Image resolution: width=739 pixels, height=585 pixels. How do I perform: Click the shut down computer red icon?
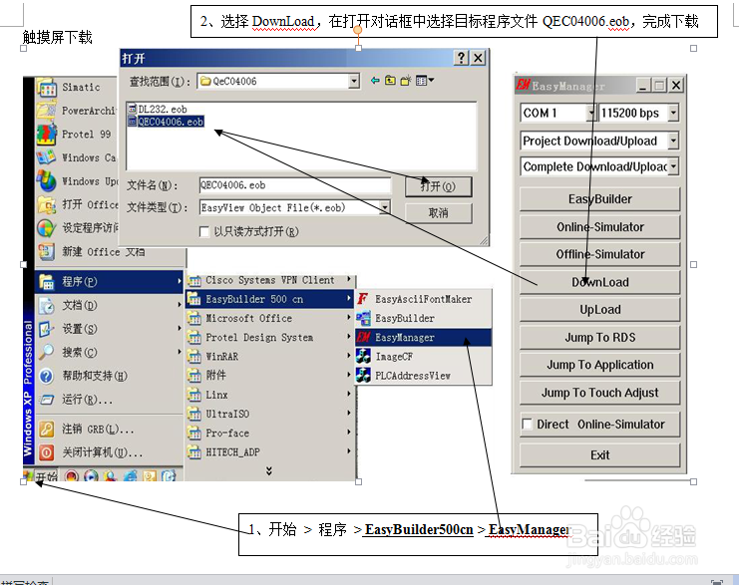[47, 452]
